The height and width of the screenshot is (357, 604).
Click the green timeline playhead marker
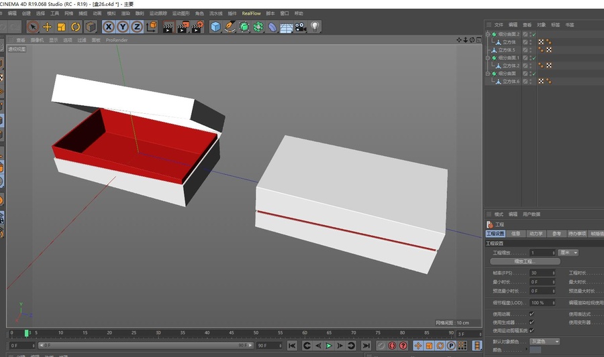27,333
